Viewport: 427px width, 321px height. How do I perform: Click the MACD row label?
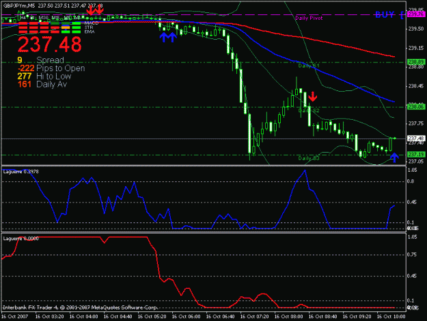(92, 23)
